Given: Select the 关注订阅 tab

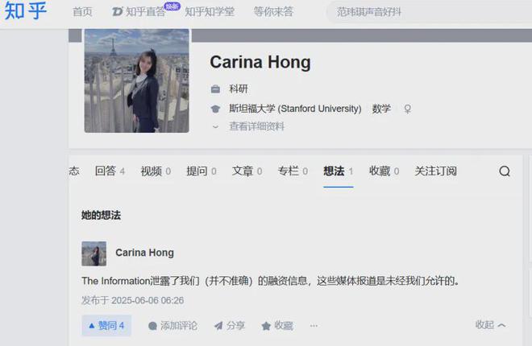Looking at the screenshot, I should (x=435, y=171).
